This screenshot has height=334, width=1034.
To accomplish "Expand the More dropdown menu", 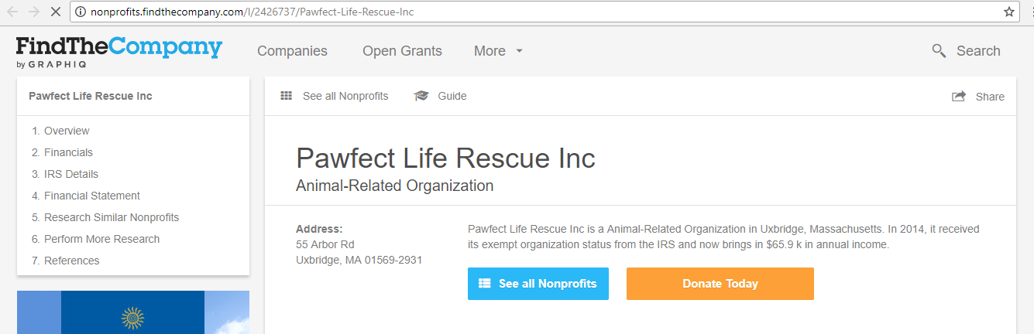I will [499, 51].
